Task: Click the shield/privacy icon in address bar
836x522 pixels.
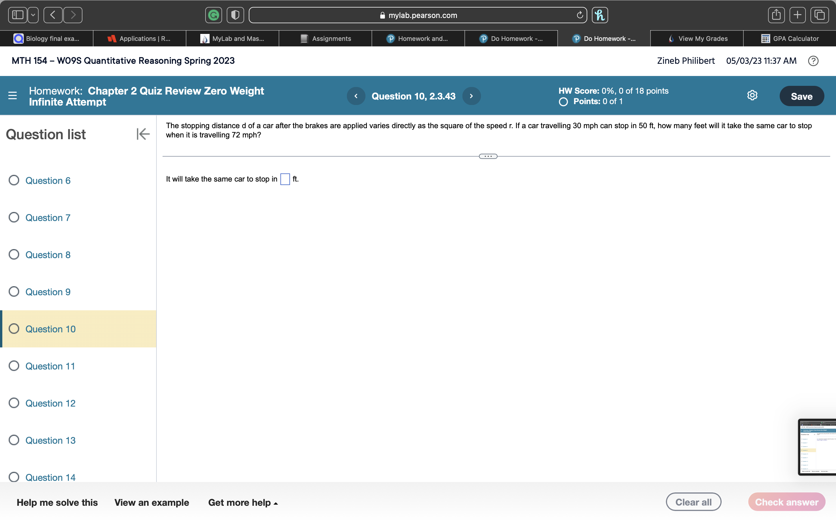Action: 235,14
